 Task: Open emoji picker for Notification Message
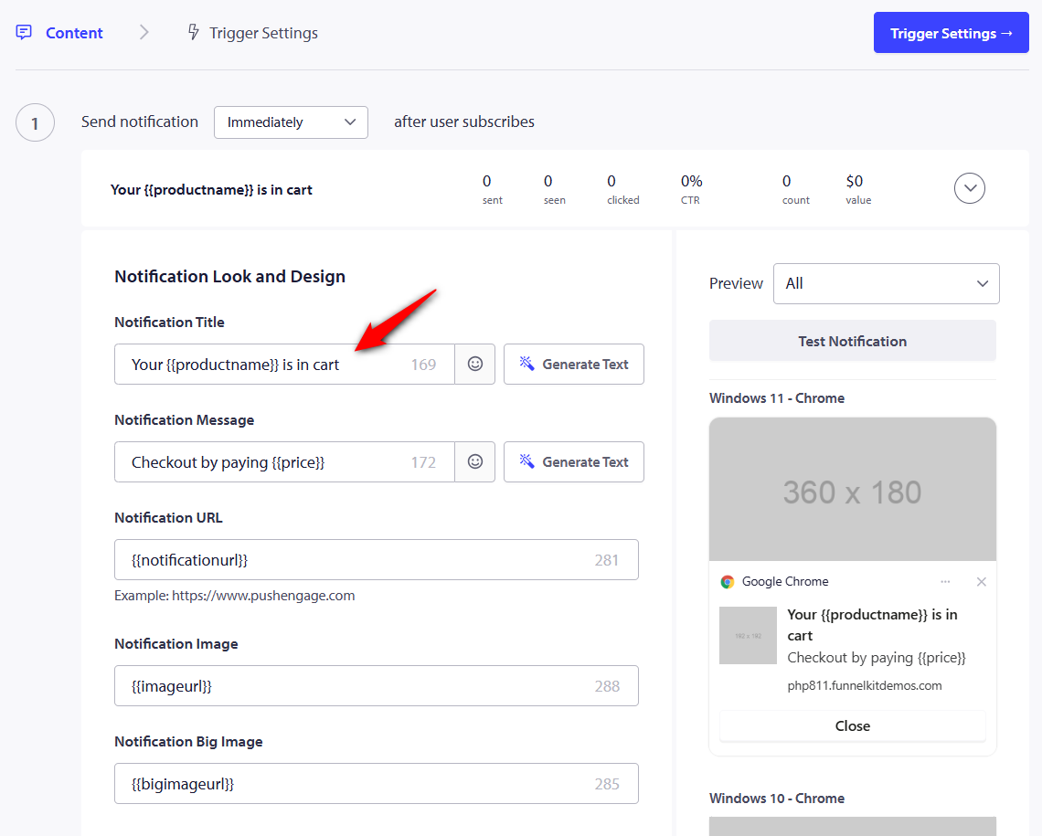pos(474,461)
